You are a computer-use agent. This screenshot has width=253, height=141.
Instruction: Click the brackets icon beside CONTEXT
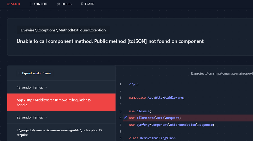pyautogui.click(x=31, y=4)
